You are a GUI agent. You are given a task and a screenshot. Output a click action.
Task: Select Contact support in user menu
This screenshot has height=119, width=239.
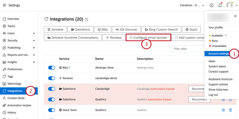coord(218,71)
